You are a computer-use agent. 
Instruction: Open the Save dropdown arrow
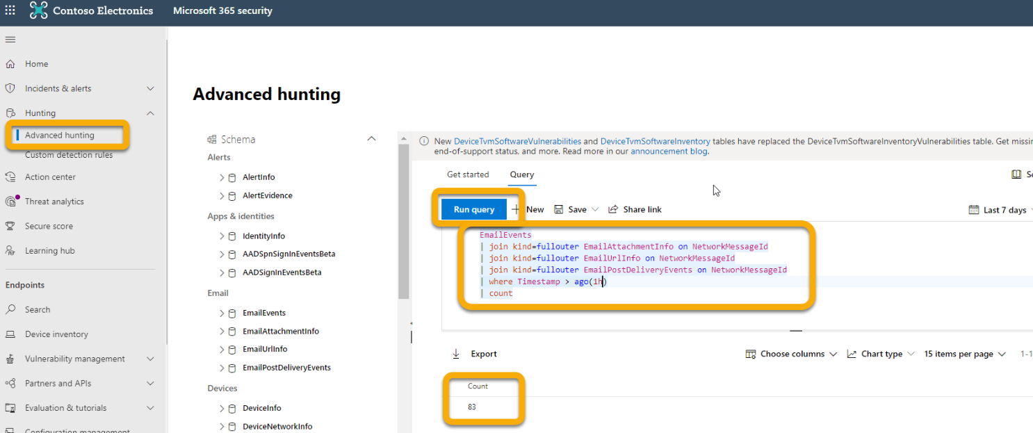pos(595,210)
